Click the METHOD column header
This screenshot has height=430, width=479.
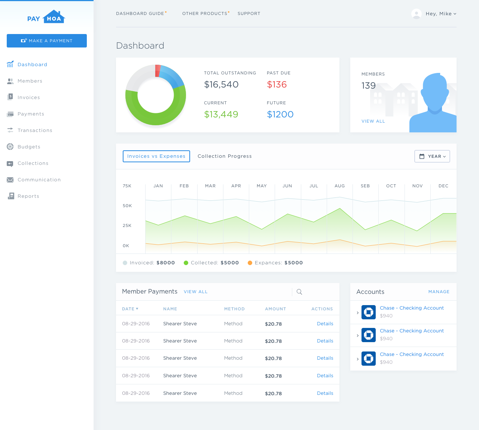click(234, 309)
